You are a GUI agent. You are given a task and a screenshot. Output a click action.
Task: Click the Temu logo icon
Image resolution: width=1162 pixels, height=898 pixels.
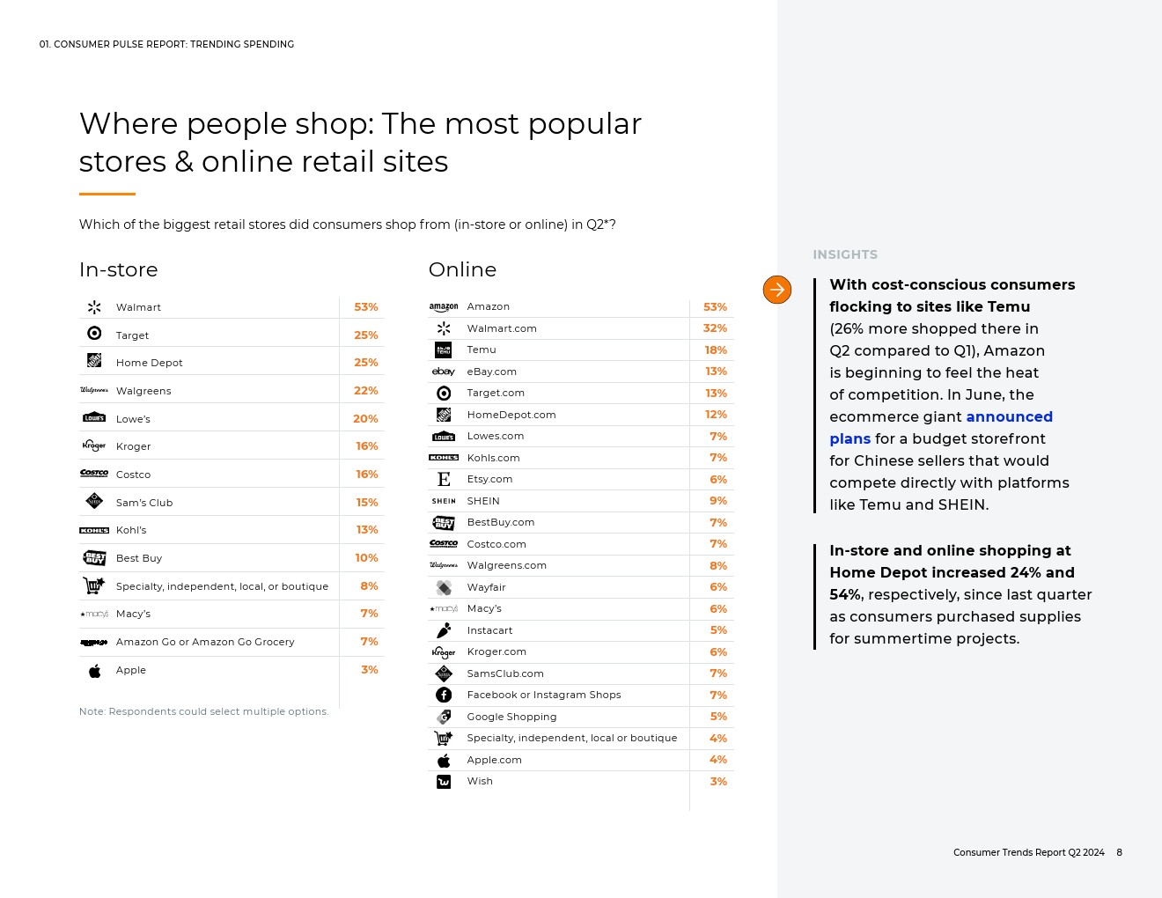444,350
